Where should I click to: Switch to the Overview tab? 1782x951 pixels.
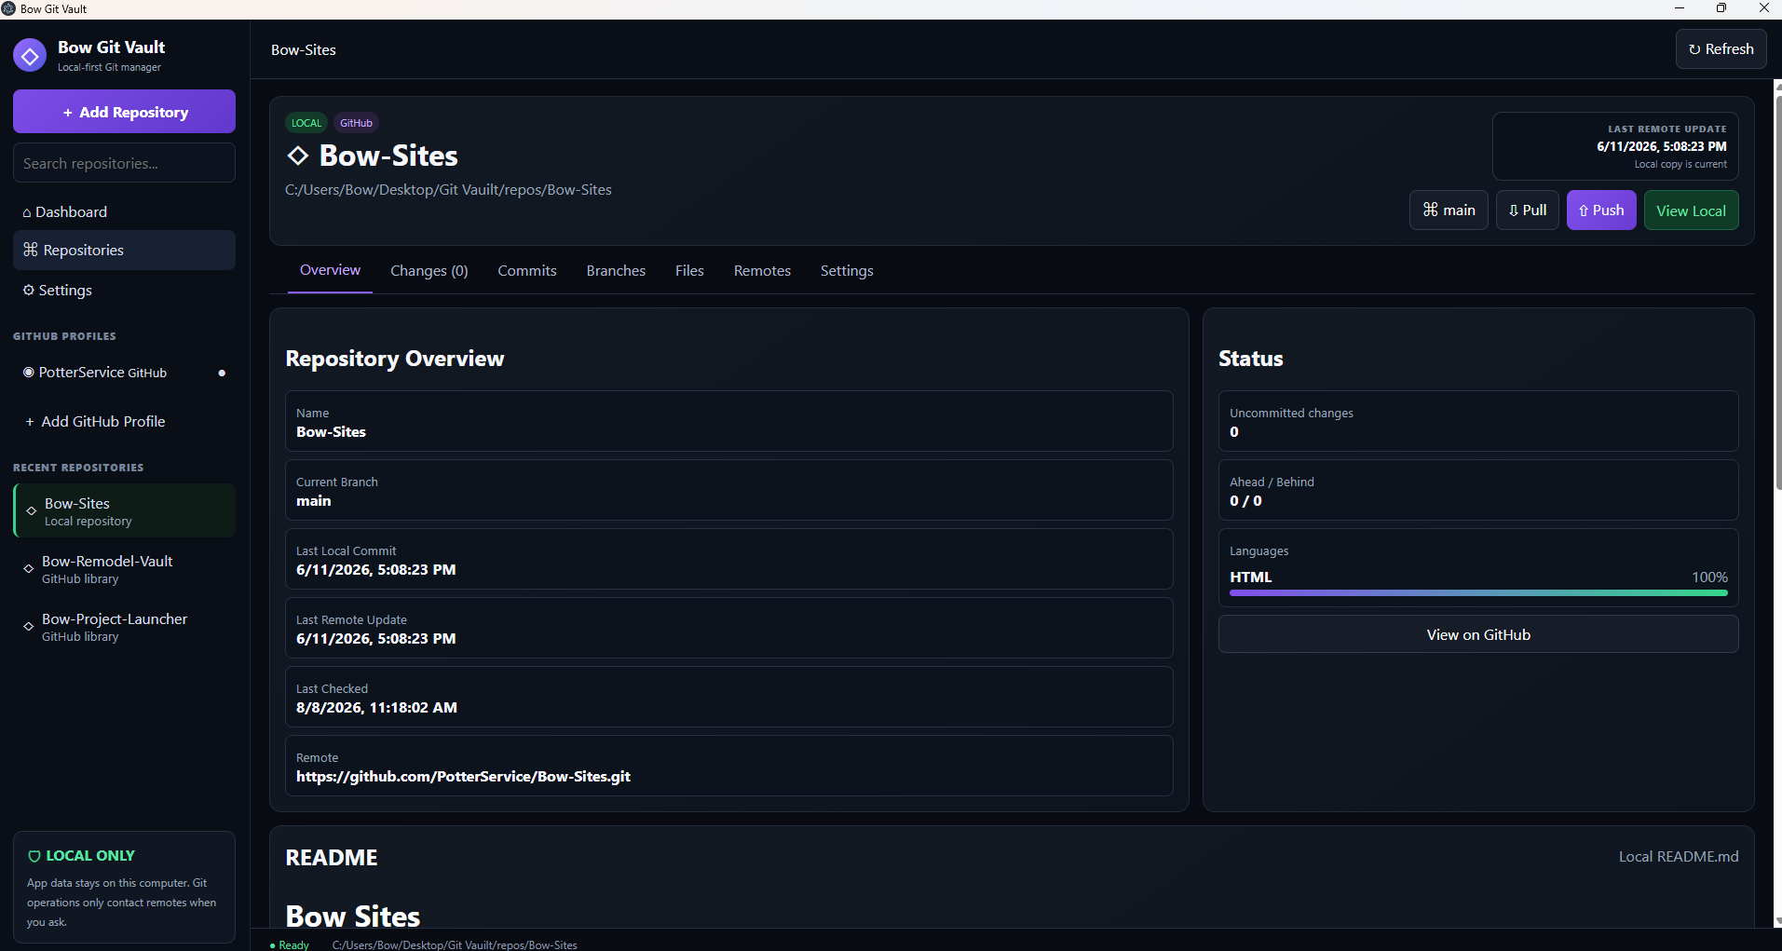pyautogui.click(x=330, y=270)
